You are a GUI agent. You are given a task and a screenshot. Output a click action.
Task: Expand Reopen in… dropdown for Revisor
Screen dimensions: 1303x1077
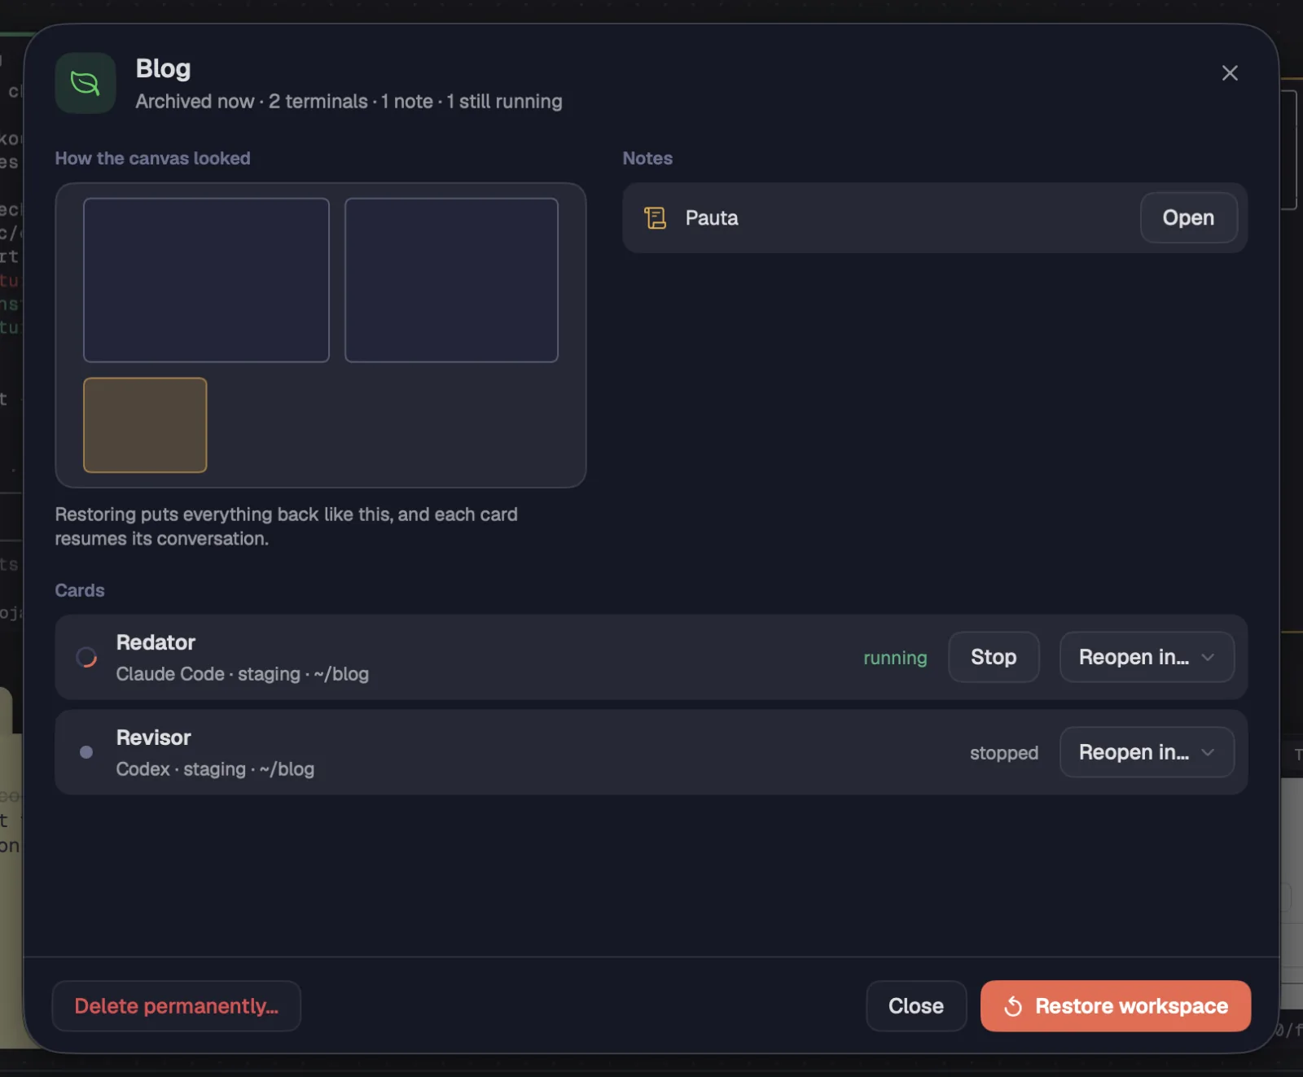pyautogui.click(x=1147, y=752)
